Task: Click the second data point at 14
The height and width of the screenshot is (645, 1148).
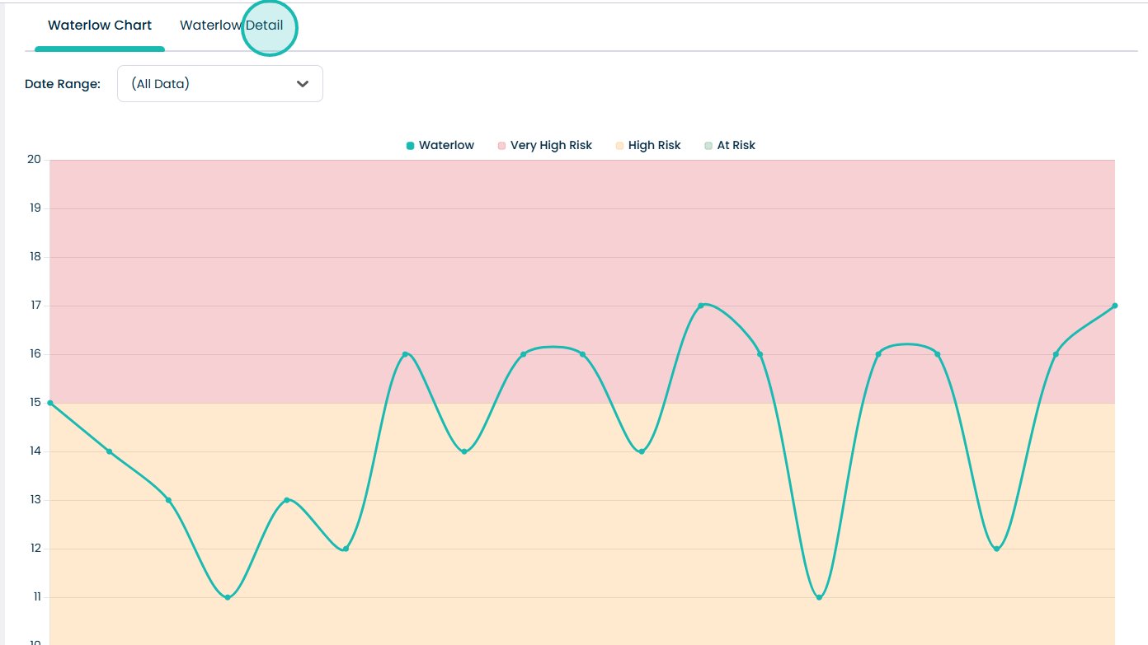Action: [109, 451]
